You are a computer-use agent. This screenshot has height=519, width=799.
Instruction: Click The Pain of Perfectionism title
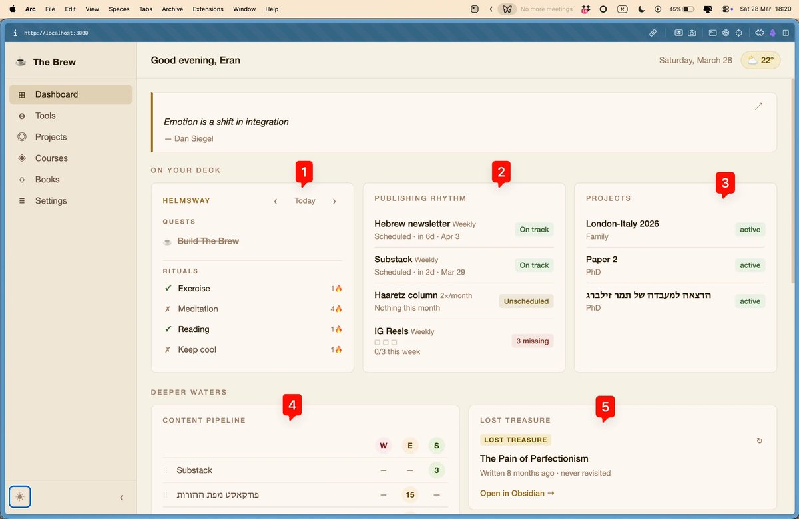tap(534, 458)
